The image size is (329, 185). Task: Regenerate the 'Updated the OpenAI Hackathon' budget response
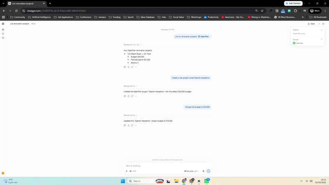(132, 125)
